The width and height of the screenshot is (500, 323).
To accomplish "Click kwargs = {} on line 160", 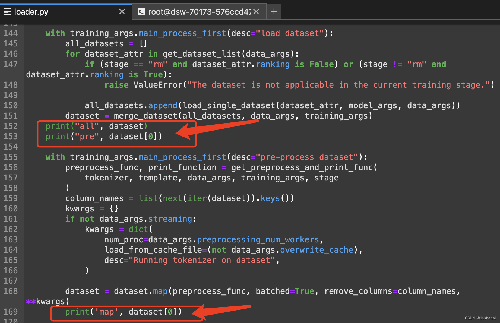I will pyautogui.click(x=92, y=208).
